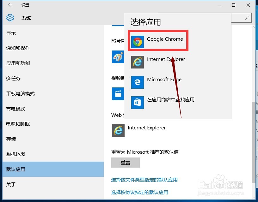Click the scrollbar down arrow
This screenshot has width=258, height=202.
(x=253, y=197)
